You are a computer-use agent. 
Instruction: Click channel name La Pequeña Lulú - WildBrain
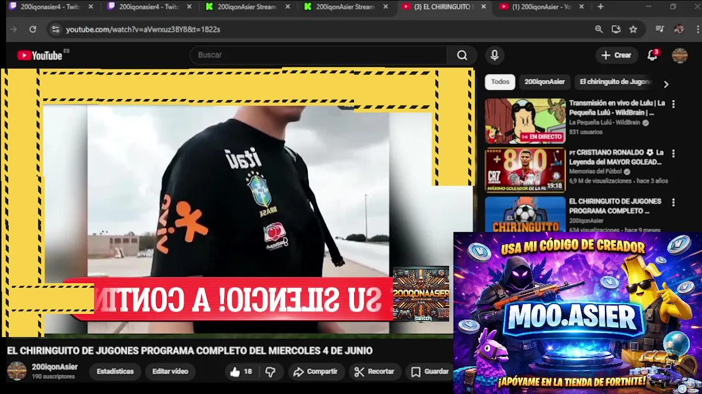click(604, 123)
